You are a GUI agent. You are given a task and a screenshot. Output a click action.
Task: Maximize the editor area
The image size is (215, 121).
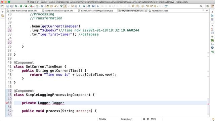(207, 10)
